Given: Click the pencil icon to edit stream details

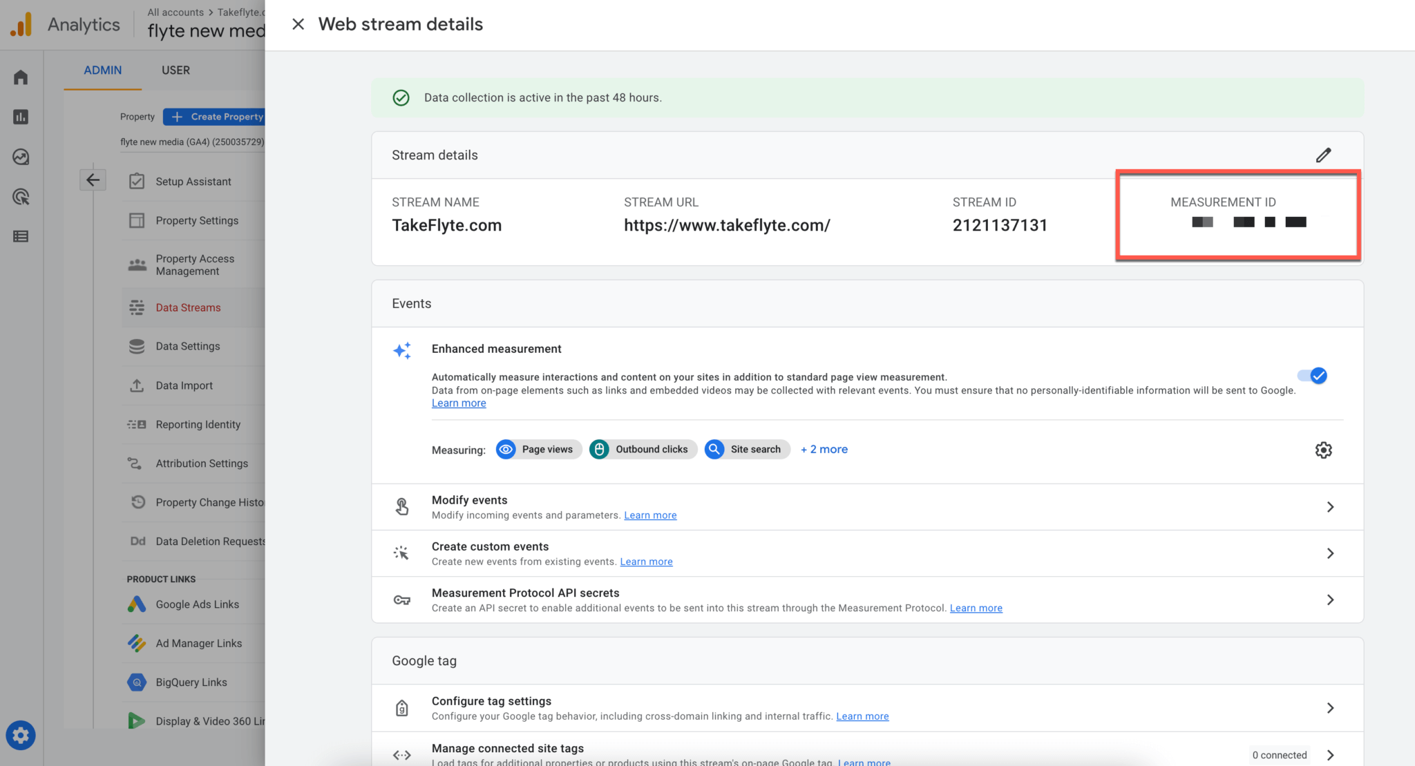Looking at the screenshot, I should point(1323,155).
